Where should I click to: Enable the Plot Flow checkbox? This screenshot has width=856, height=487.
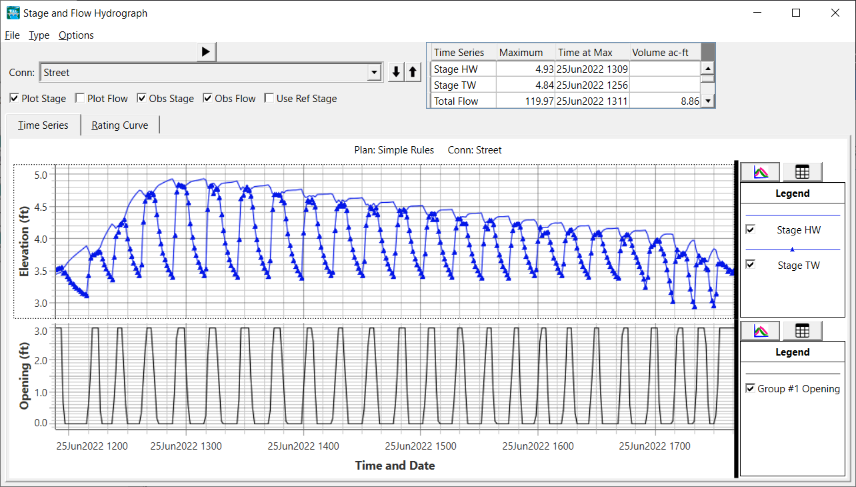pyautogui.click(x=80, y=99)
